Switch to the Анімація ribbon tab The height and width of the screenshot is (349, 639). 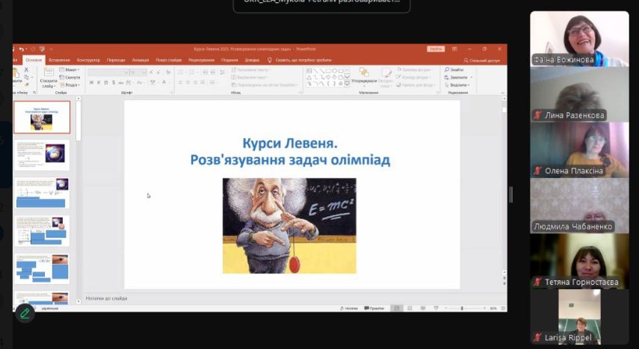140,60
